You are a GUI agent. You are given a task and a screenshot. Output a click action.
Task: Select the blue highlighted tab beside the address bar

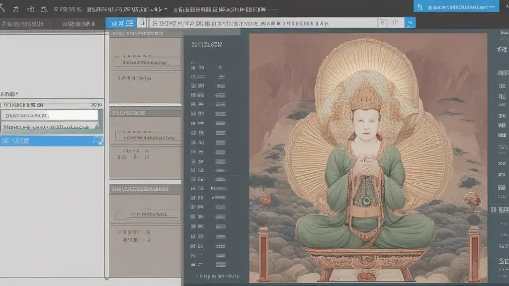pos(121,23)
